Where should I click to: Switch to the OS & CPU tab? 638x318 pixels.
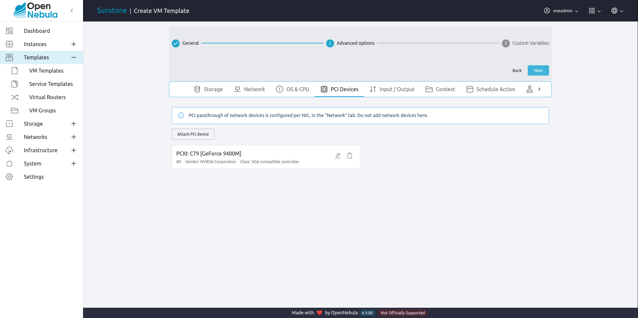pyautogui.click(x=293, y=89)
